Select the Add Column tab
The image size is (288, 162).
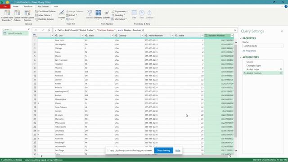coord(43,6)
